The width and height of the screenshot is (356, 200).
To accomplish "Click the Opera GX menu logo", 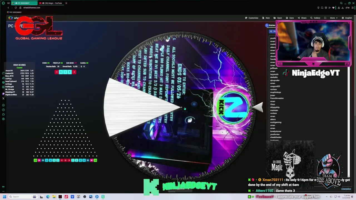I will (x=3, y=3).
